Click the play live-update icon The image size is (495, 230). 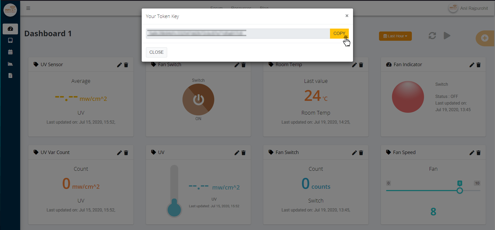[447, 36]
